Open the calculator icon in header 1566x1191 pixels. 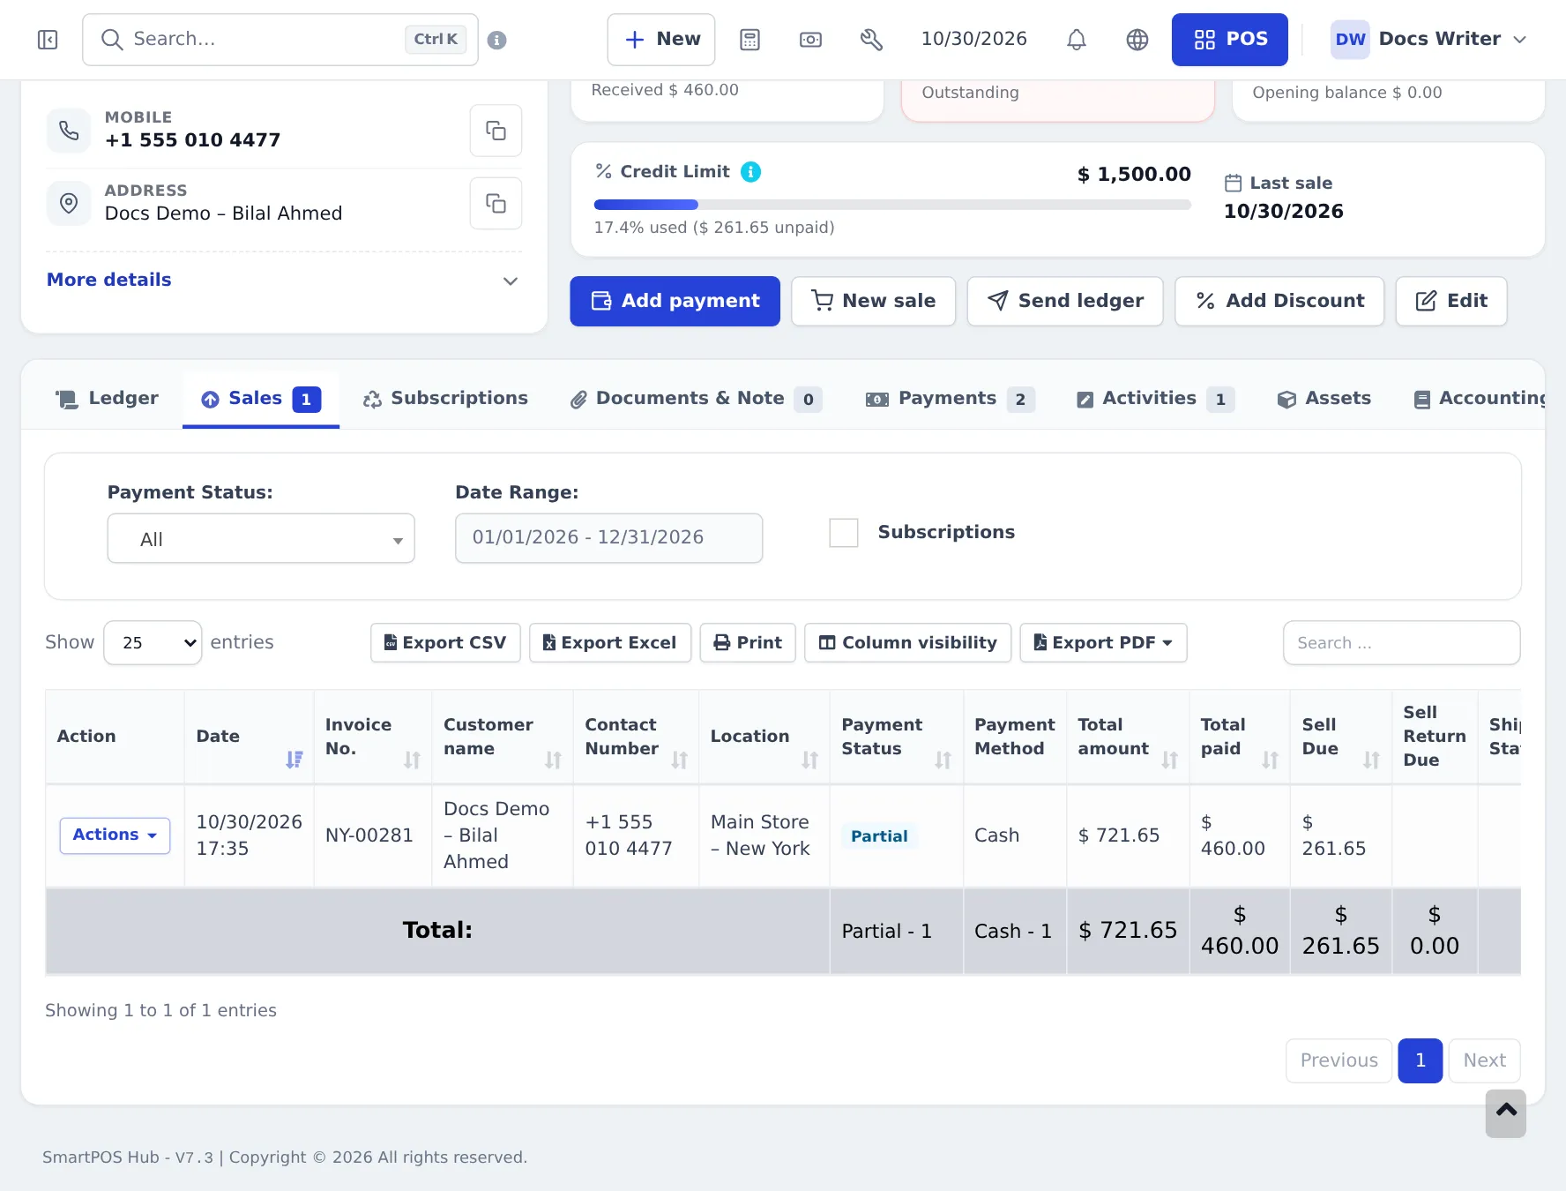coord(749,40)
